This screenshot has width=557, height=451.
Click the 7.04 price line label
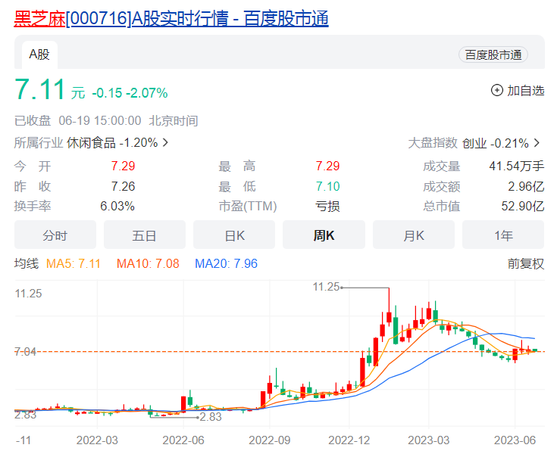click(x=25, y=352)
